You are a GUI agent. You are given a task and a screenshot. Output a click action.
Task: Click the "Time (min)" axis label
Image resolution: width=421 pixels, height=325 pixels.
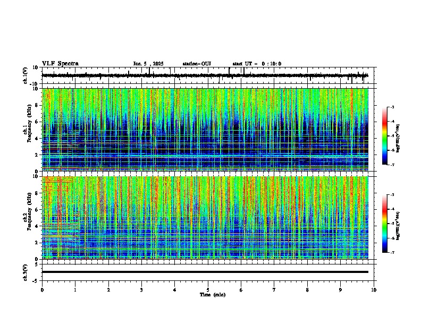(213, 295)
